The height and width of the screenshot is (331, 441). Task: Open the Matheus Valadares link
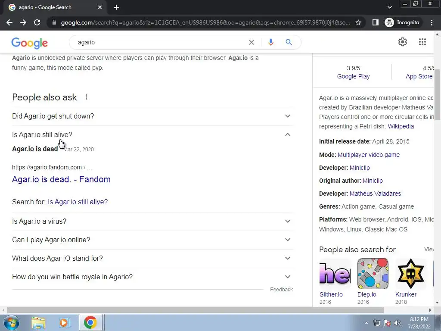[x=375, y=194]
